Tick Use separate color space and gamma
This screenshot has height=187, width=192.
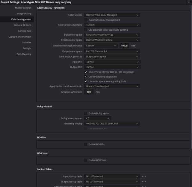point(86,30)
